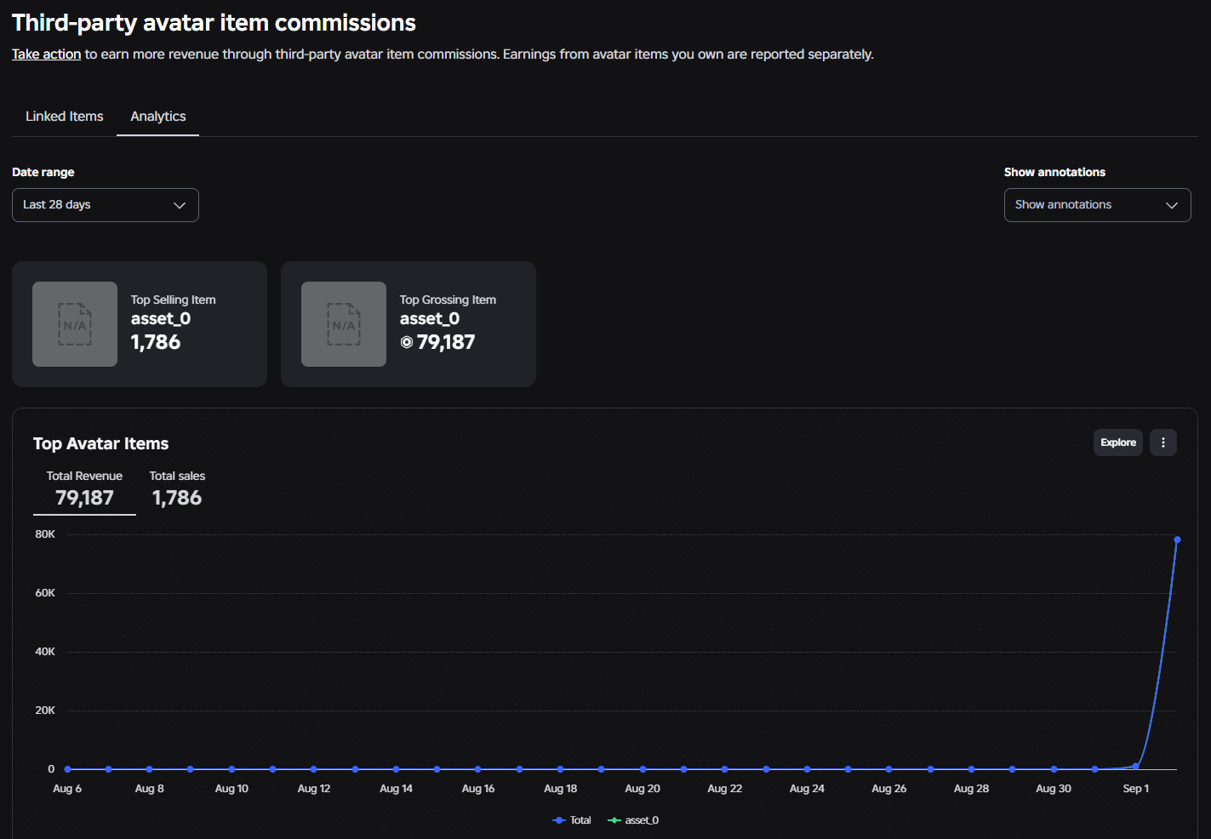Toggle the Total series in chart legend
Viewport: 1211px width, 839px height.
pos(572,820)
